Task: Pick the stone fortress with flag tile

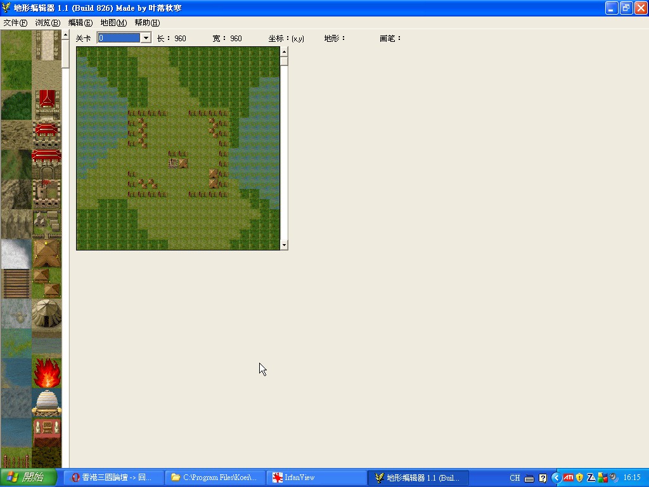Action: (46, 194)
